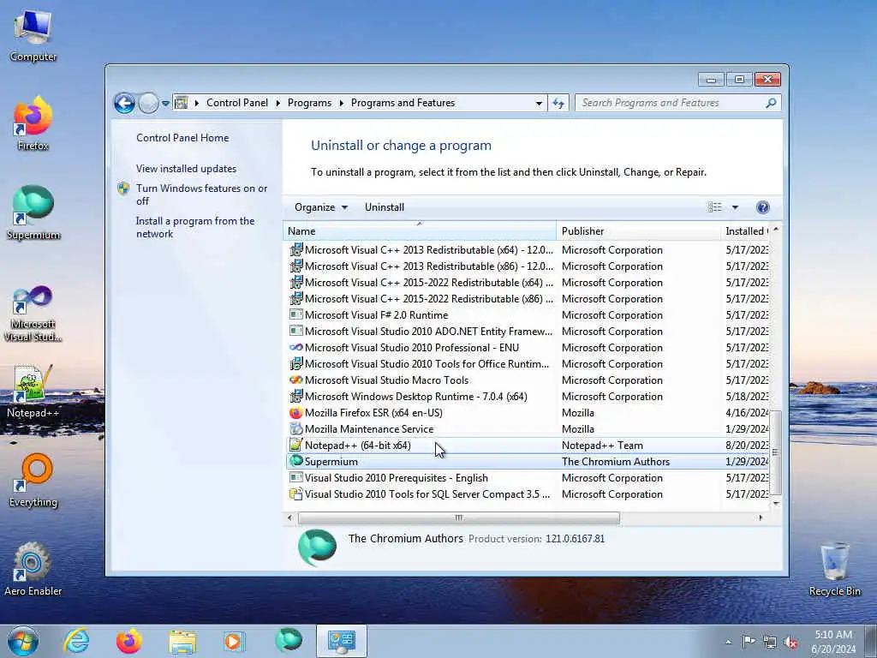Image resolution: width=877 pixels, height=658 pixels.
Task: Select the Aero Enabler desktop shortcut
Action: (33, 569)
